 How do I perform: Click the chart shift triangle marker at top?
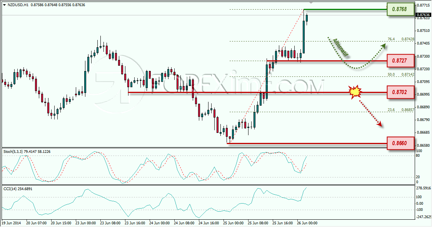(x=311, y=3)
